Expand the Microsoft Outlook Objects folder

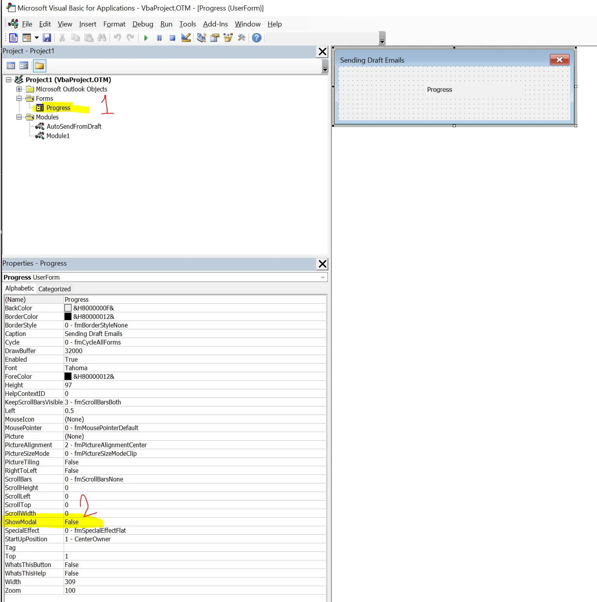point(19,89)
